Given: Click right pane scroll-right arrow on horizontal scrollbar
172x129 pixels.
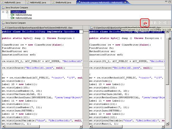Looking at the screenshot, I should coord(163,127).
